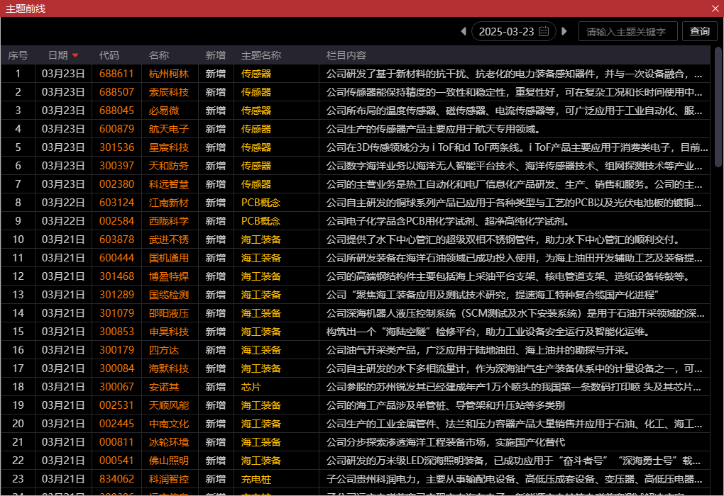Viewport: 724px width, 496px height.
Task: Open stock code 688611
Action: (116, 74)
